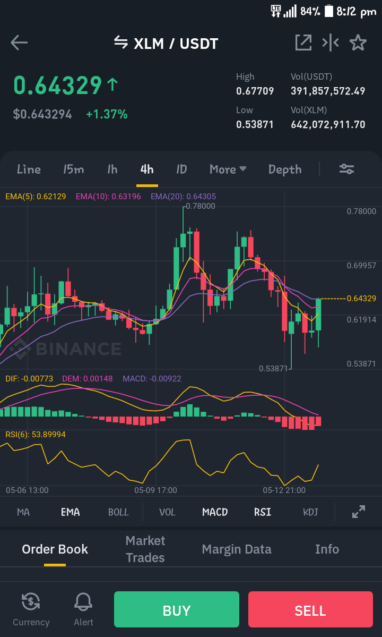Viewport: 382px width, 637px height.
Task: Switch to the Depth chart view
Action: (x=285, y=169)
